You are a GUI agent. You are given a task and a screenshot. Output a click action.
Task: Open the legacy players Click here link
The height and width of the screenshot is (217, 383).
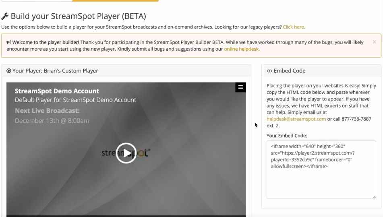coord(294,27)
